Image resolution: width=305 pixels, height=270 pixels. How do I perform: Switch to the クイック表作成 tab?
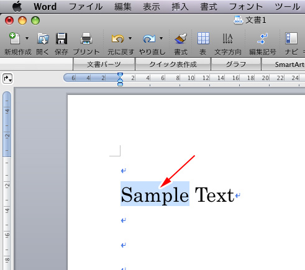point(173,65)
